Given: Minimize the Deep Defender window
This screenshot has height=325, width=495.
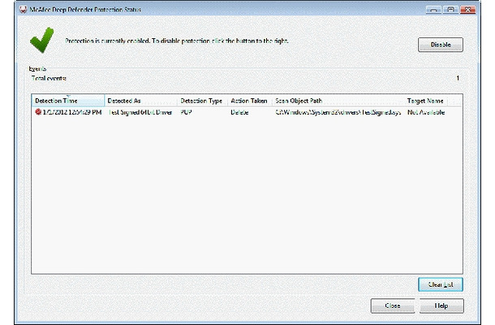Looking at the screenshot, I should pos(433,10).
